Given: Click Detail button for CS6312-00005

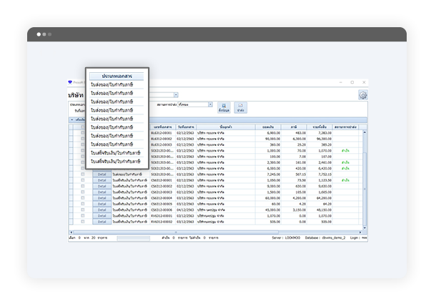Looking at the screenshot, I should [x=101, y=204].
